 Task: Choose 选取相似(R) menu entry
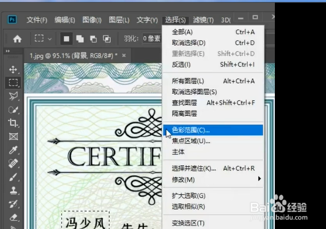(213, 207)
